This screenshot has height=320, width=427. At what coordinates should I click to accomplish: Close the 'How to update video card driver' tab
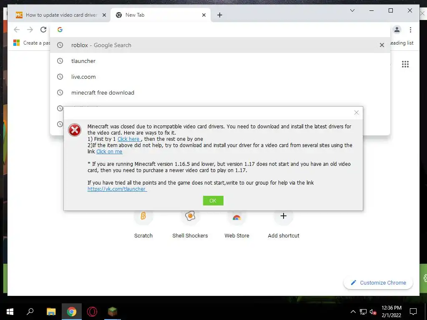point(104,15)
